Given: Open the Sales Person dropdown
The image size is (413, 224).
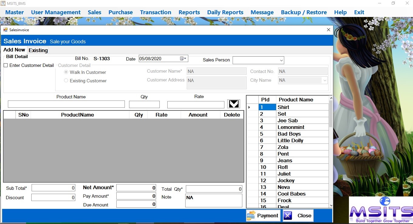Looking at the screenshot, I should (x=281, y=60).
